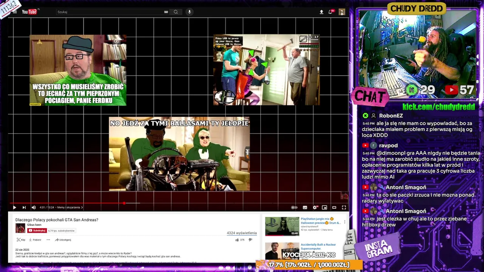Click the first Antoni Smagoń chat message about 'paczki'
Image resolution: width=484 pixels, height=272 pixels.
click(x=418, y=198)
